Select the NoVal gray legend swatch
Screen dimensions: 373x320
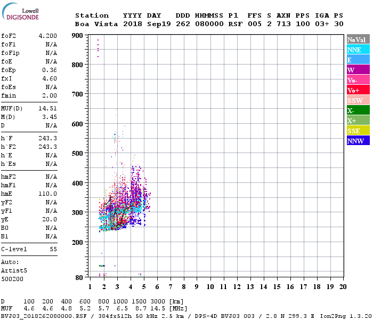(358, 39)
